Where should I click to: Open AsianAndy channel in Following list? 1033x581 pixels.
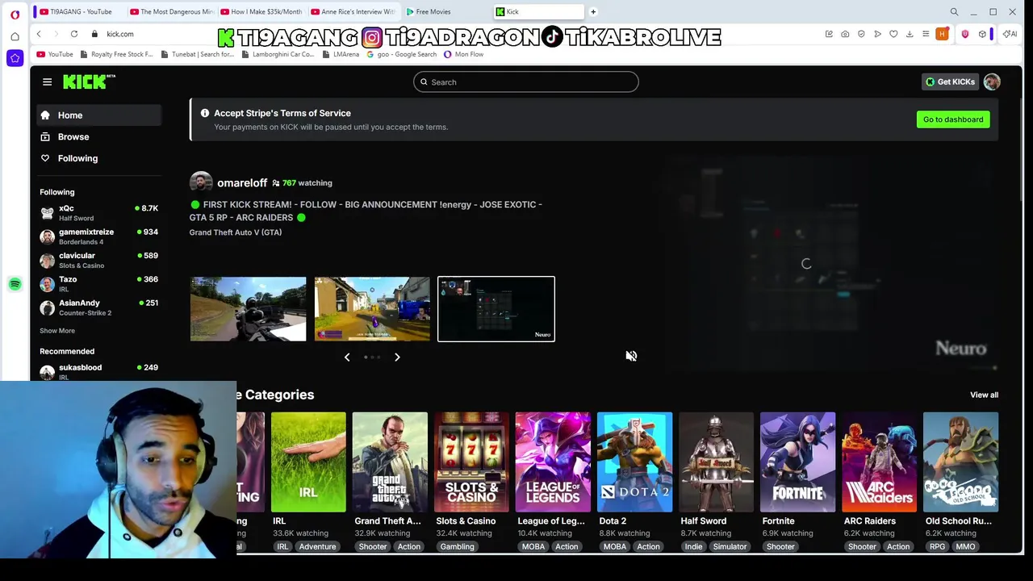98,307
